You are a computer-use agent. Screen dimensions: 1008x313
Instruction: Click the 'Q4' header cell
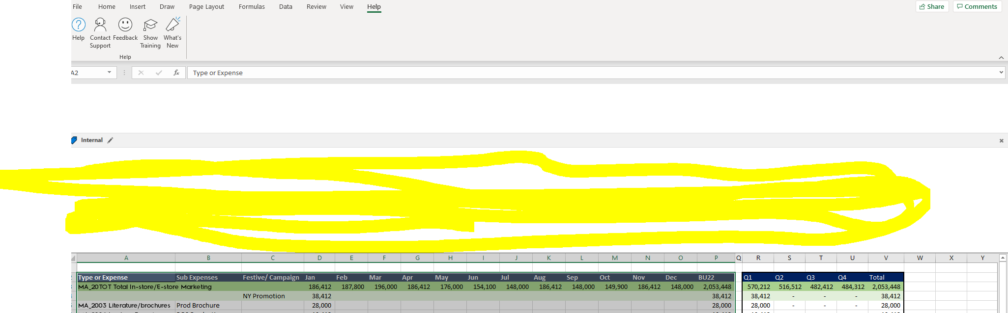(x=852, y=278)
